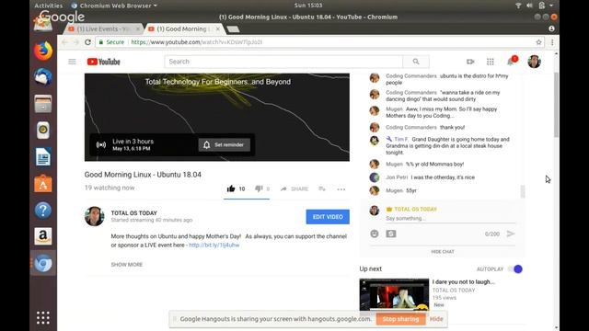Screen dimensions: 589x331
Task: Open TOTAL OS TODAY channel name
Action: click(x=133, y=212)
